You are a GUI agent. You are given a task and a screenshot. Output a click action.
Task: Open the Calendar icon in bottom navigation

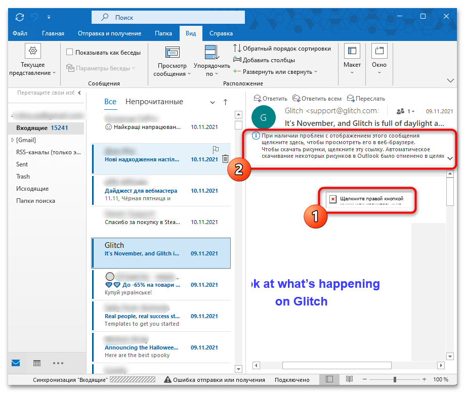(x=37, y=363)
